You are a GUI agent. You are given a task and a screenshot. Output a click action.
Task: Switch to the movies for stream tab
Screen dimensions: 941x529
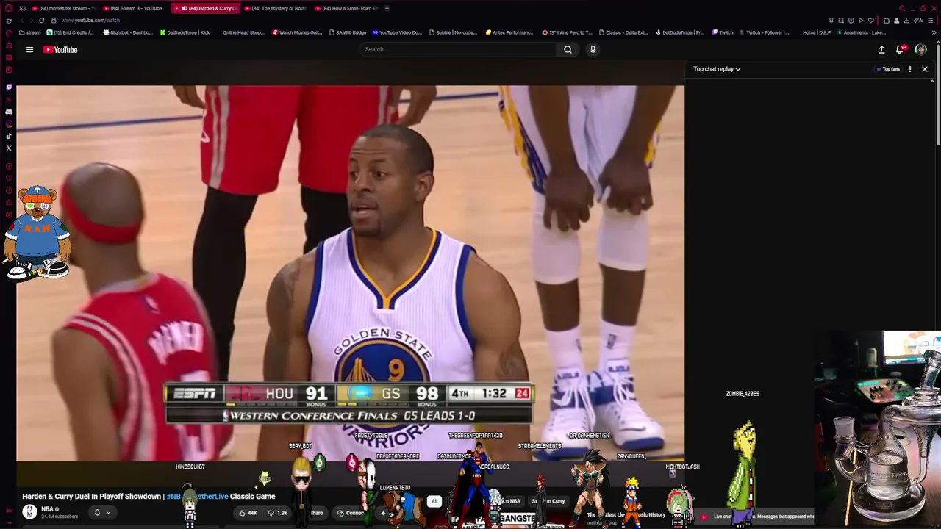64,8
